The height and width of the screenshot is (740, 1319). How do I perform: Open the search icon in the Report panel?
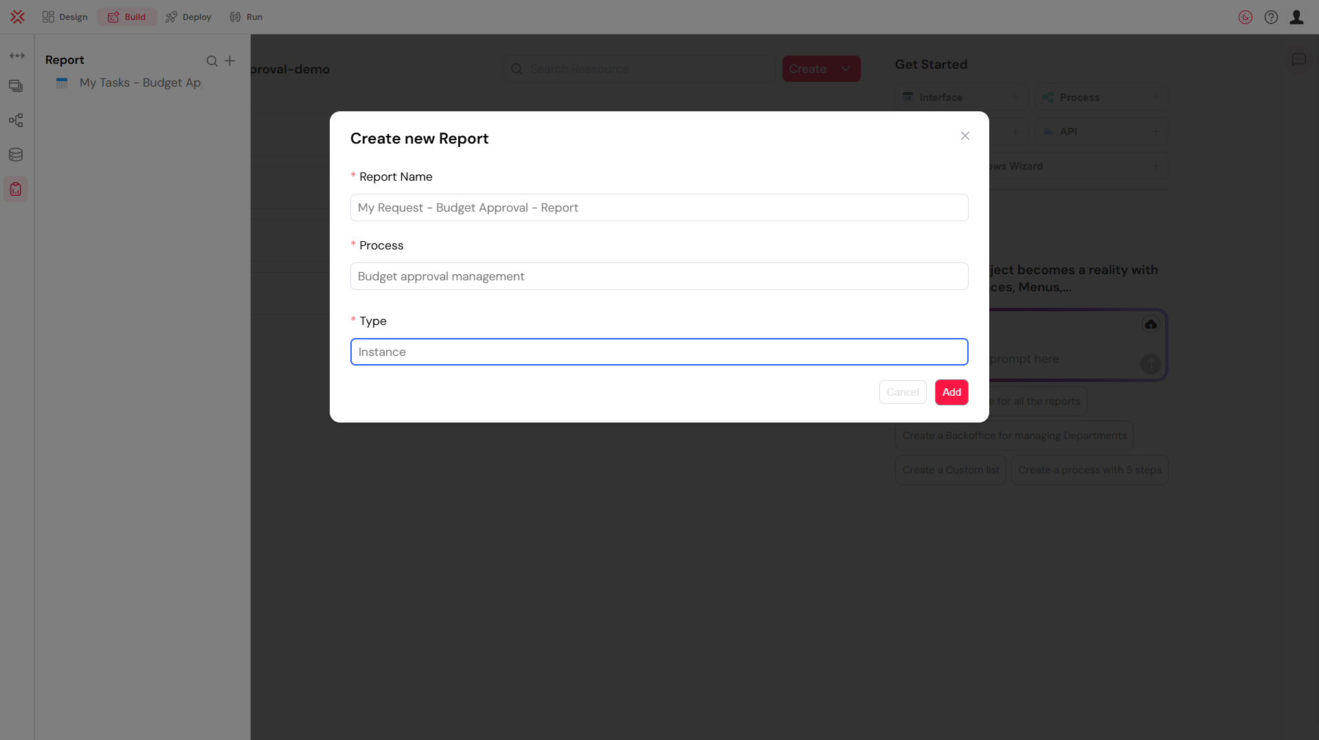pyautogui.click(x=212, y=60)
